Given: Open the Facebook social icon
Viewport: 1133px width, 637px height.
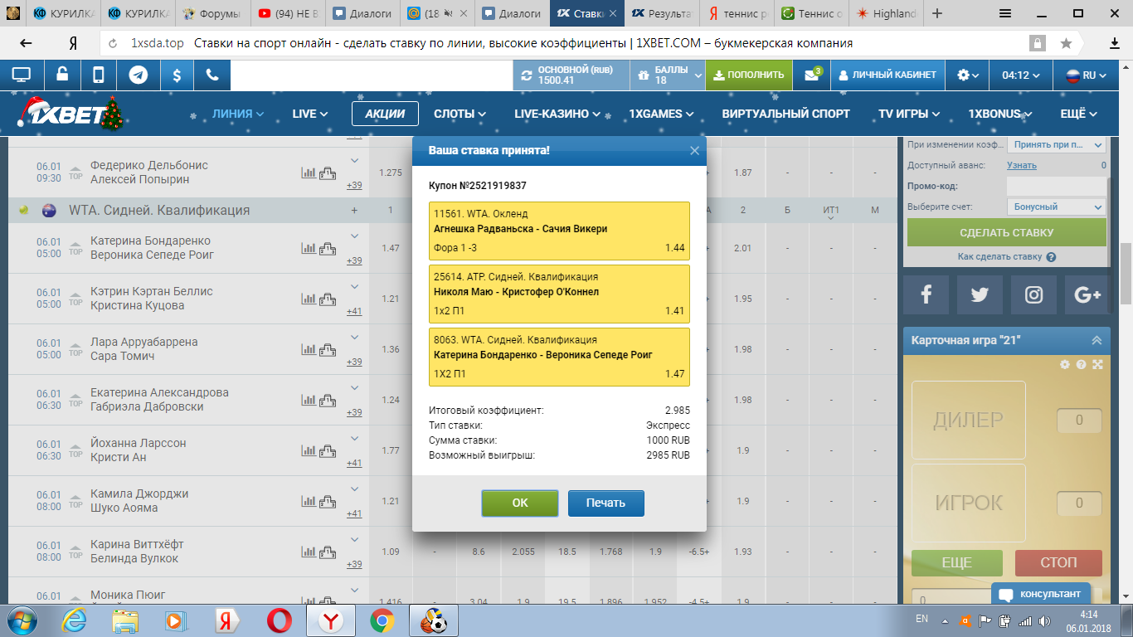Looking at the screenshot, I should click(x=926, y=294).
